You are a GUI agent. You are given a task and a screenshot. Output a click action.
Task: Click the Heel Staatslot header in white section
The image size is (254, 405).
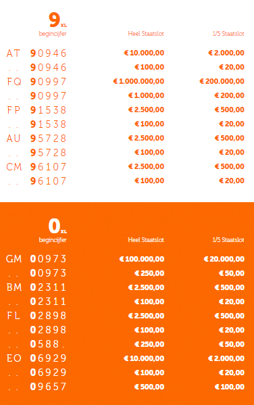pyautogui.click(x=146, y=34)
